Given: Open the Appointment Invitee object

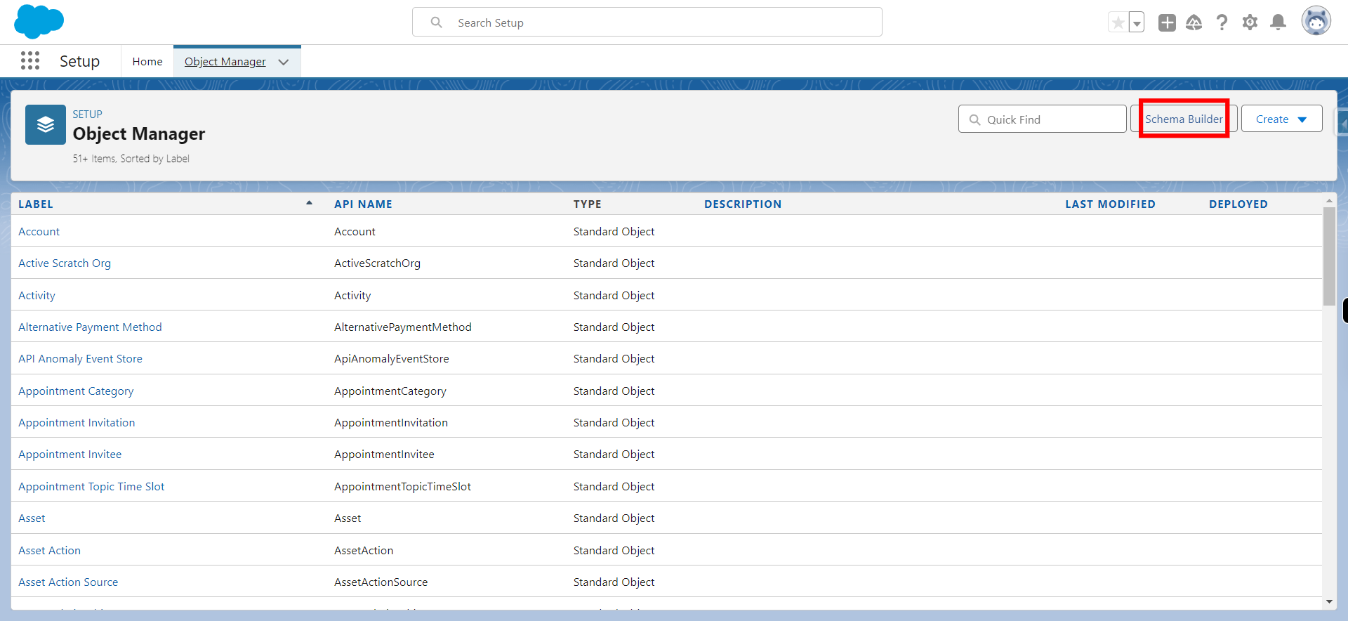Looking at the screenshot, I should (x=70, y=455).
